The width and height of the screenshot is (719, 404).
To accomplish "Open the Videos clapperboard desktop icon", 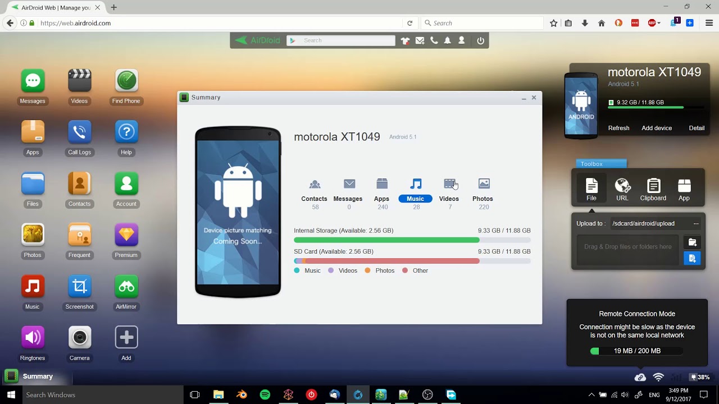I will click(x=79, y=81).
